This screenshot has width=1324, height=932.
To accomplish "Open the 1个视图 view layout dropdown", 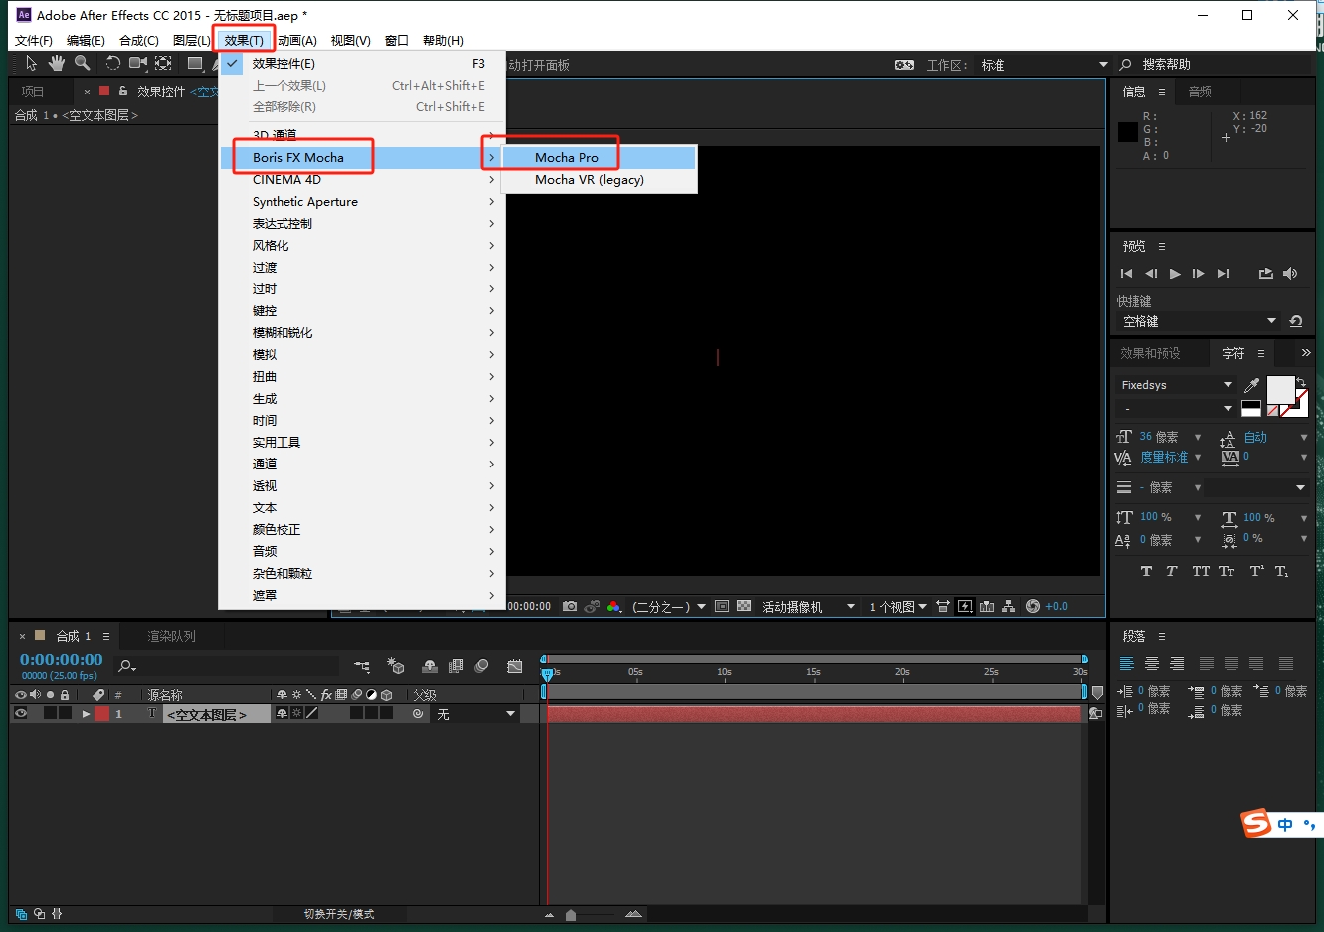I will (898, 606).
